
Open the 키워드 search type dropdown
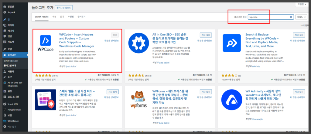[x=301, y=17]
